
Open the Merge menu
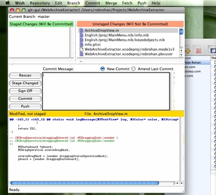click(111, 3)
